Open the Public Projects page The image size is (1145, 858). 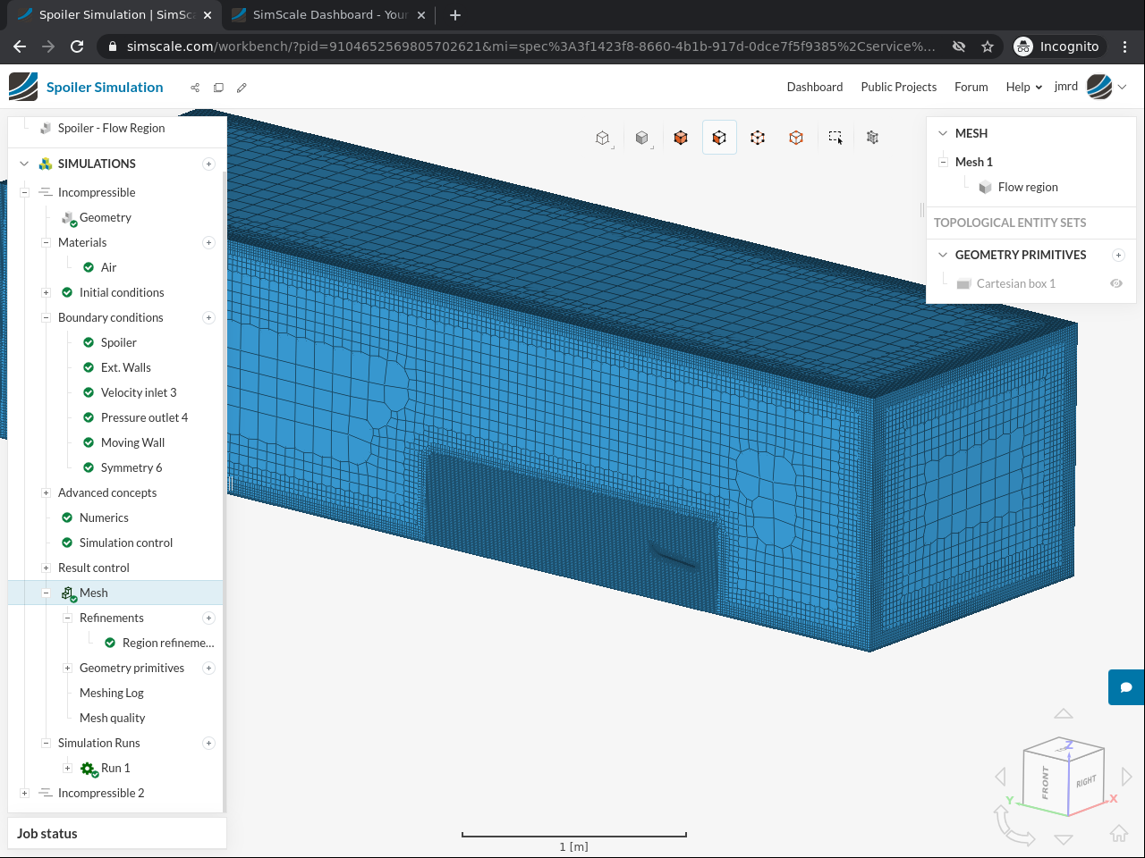pos(898,87)
